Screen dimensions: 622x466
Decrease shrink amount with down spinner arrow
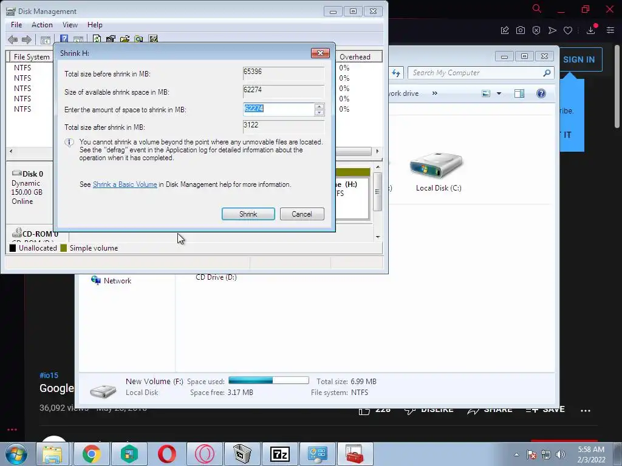tap(319, 112)
